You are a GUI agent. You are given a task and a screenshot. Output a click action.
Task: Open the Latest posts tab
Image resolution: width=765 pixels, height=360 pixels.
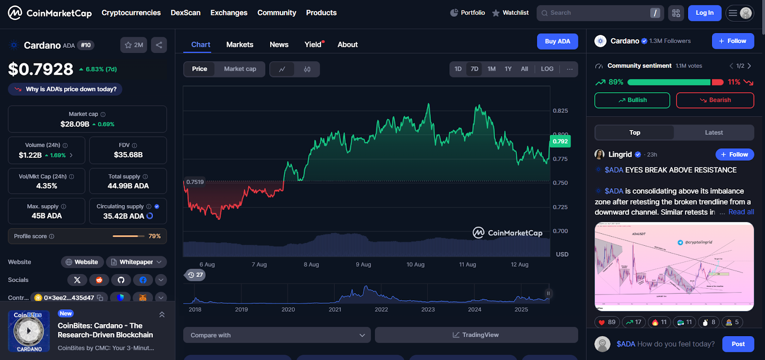click(x=713, y=132)
